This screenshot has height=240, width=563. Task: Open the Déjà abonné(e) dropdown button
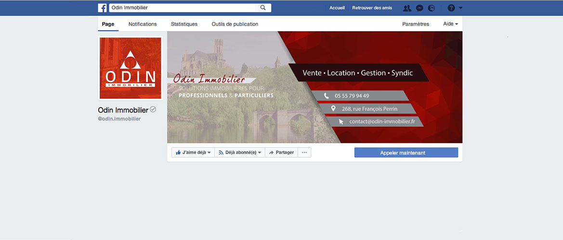pyautogui.click(x=239, y=152)
